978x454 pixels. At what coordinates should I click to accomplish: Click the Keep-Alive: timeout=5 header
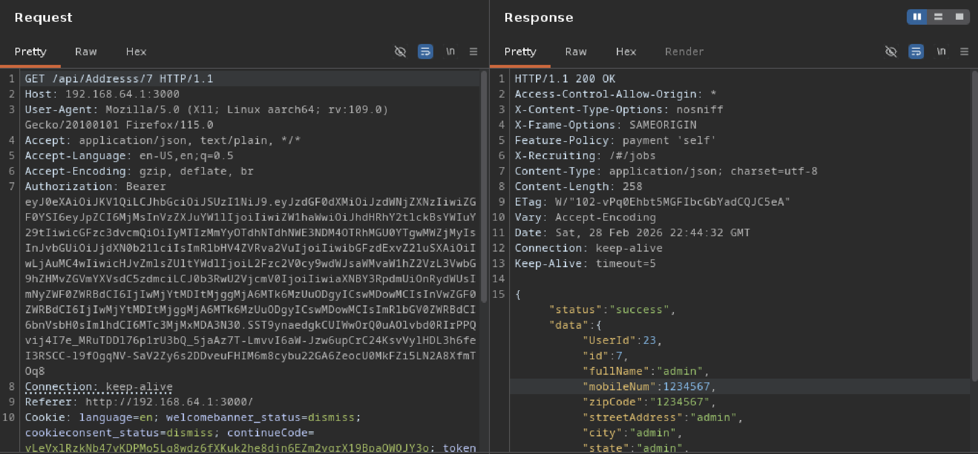pyautogui.click(x=585, y=263)
